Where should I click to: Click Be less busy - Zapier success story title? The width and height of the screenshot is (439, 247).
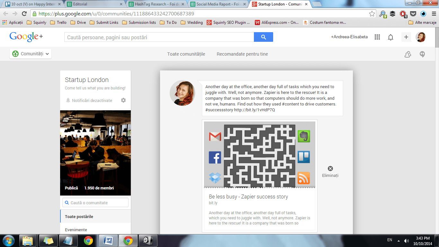[248, 197]
